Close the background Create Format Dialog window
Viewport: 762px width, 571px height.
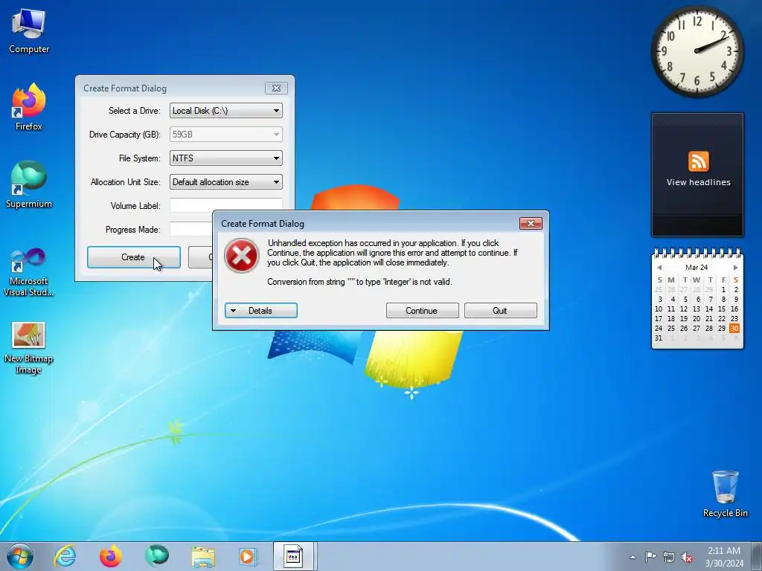click(x=276, y=88)
